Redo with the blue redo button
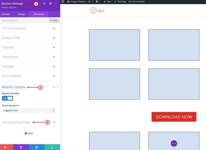 pyautogui.click(x=37, y=147)
